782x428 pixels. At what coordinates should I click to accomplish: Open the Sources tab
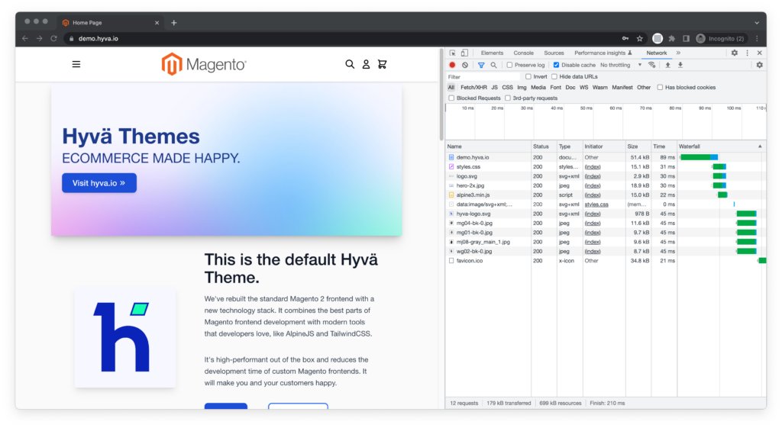coord(554,53)
